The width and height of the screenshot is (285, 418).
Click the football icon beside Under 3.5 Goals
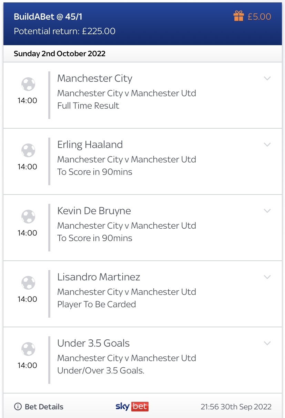[28, 349]
